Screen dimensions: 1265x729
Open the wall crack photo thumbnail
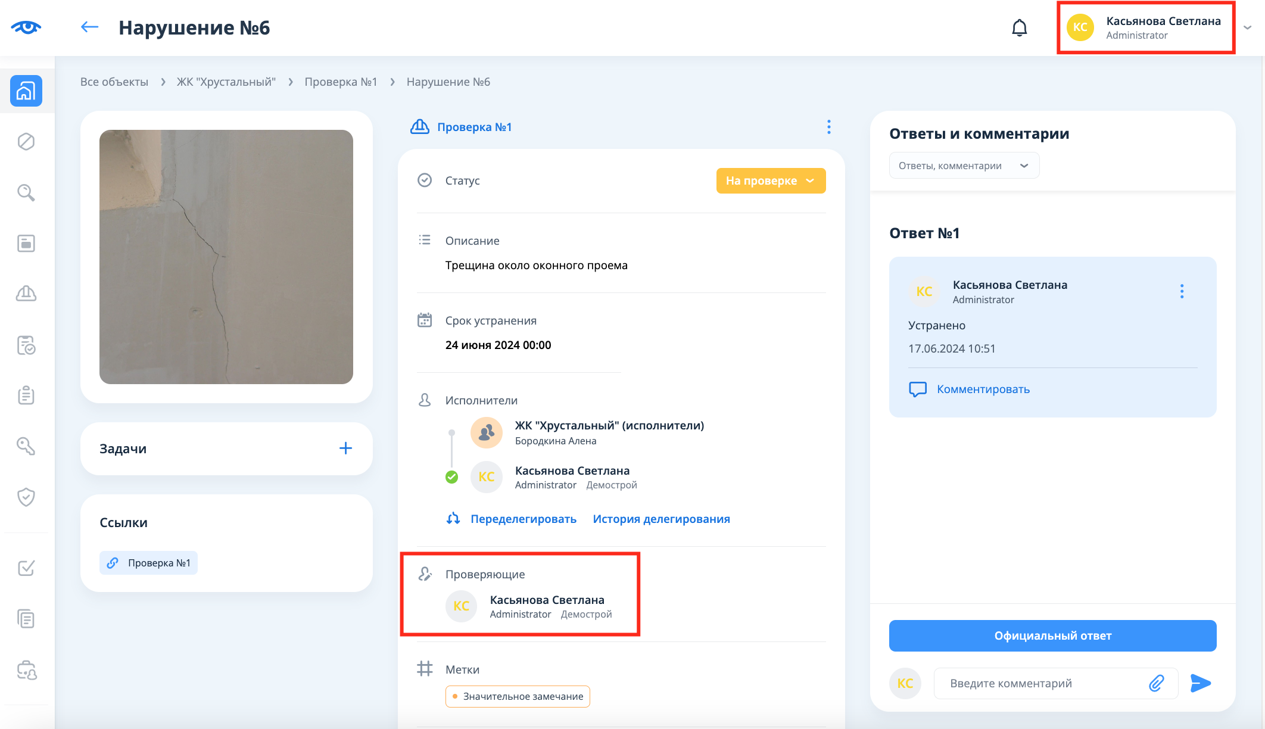coord(226,257)
